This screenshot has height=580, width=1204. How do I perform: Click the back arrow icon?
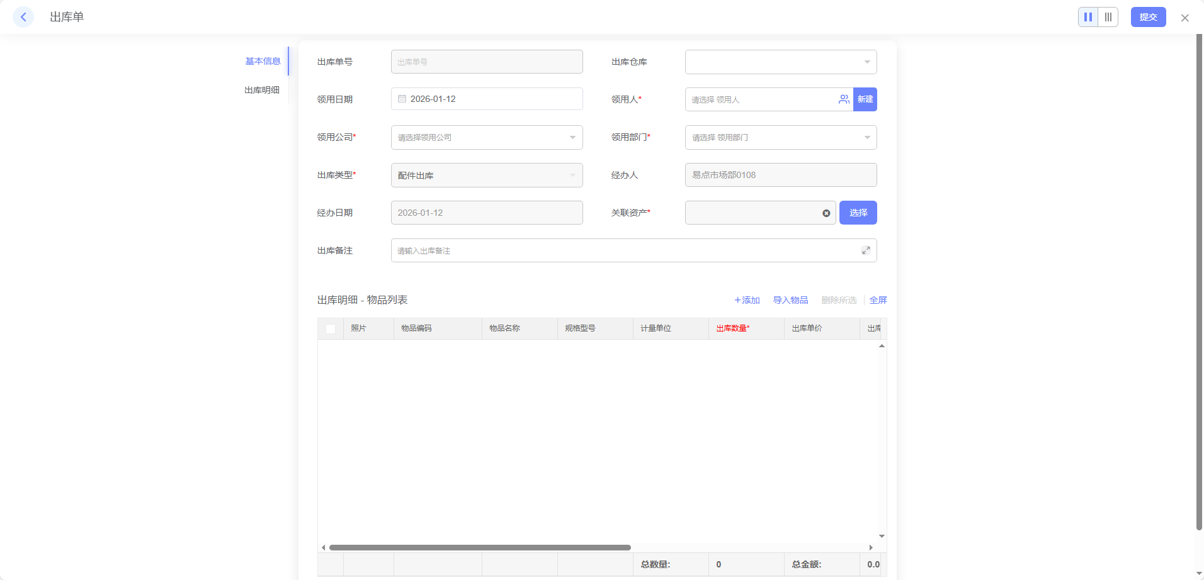(x=23, y=17)
